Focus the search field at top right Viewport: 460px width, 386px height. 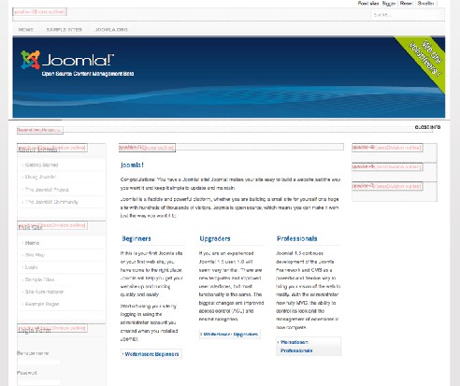tap(407, 15)
